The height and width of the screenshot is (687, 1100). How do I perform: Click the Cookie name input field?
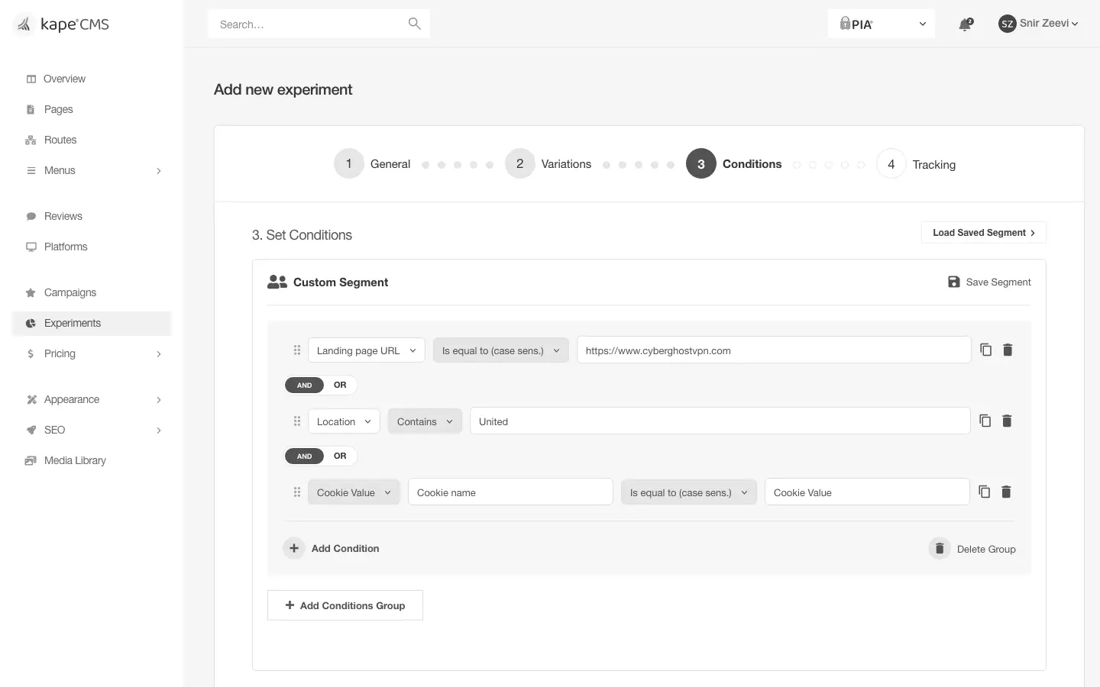click(510, 492)
